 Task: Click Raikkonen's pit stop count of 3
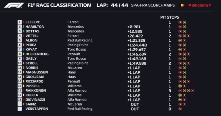(170, 91)
